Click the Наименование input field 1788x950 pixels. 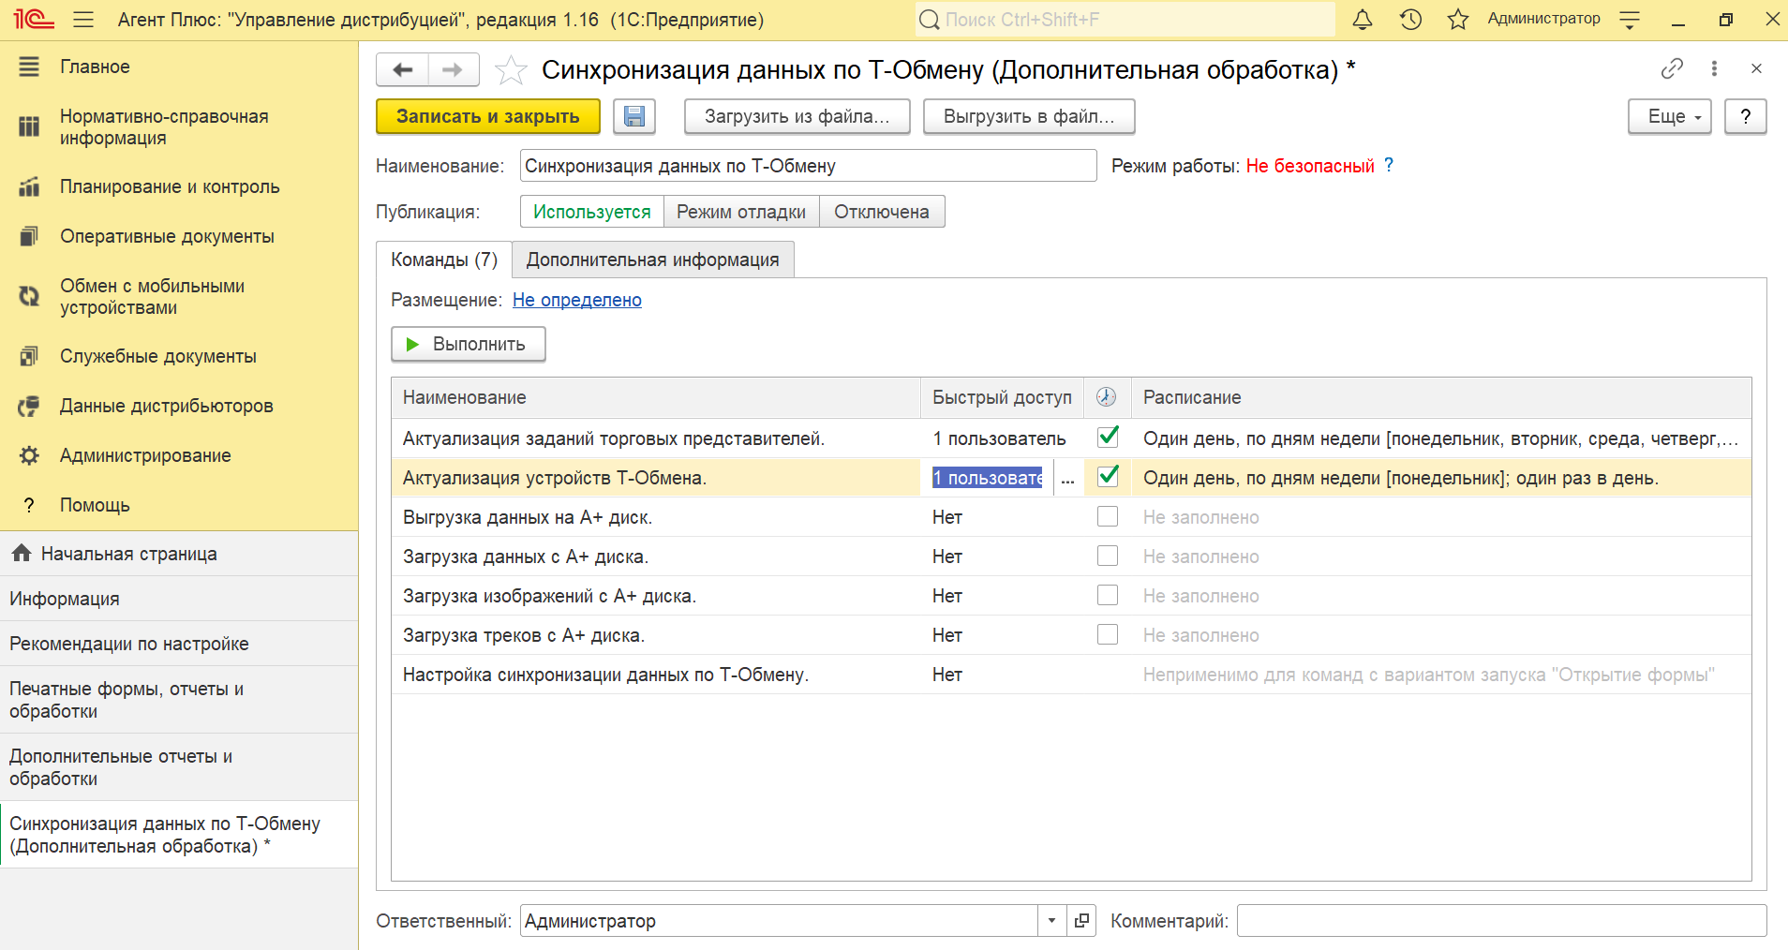click(x=809, y=166)
